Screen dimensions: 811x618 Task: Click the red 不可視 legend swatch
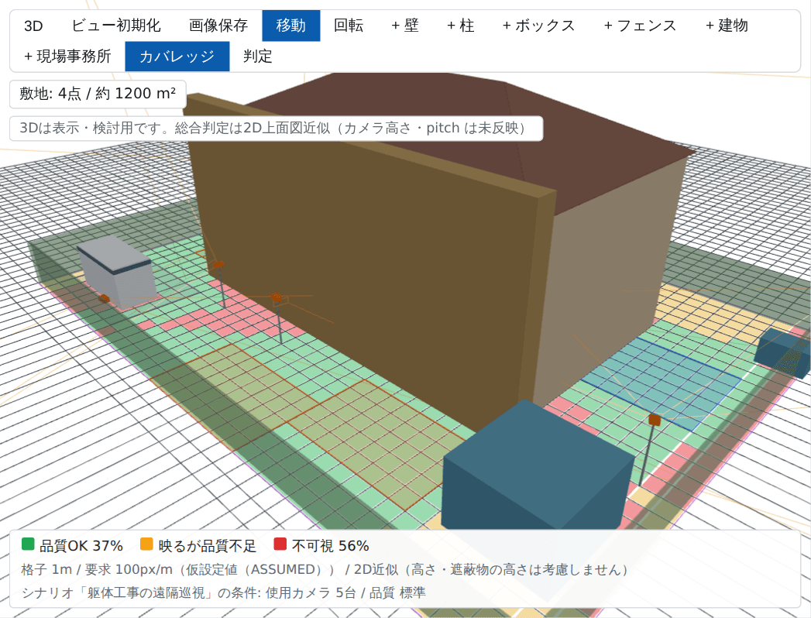[280, 544]
